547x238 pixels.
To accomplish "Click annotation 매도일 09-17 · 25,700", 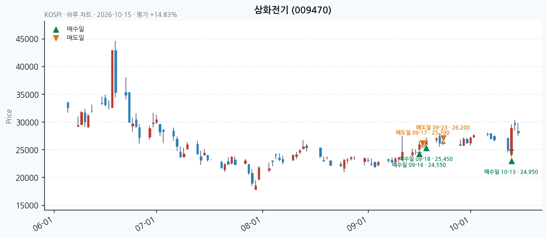I will coord(422,133).
